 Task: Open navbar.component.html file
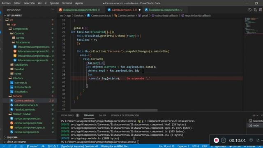pos(28,123)
